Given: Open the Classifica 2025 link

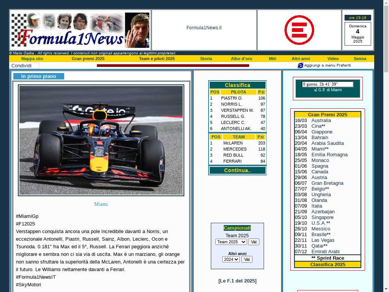Looking at the screenshot, I should click(x=327, y=265).
